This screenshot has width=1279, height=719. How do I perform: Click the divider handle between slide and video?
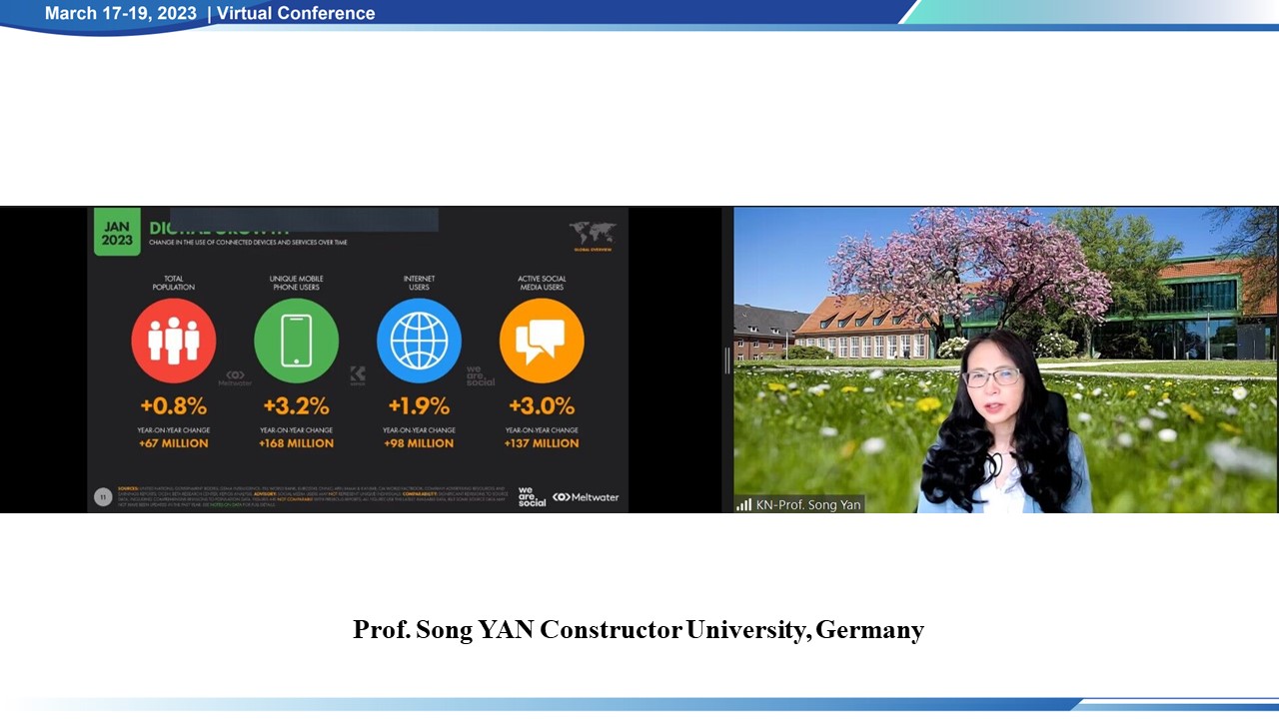[727, 360]
